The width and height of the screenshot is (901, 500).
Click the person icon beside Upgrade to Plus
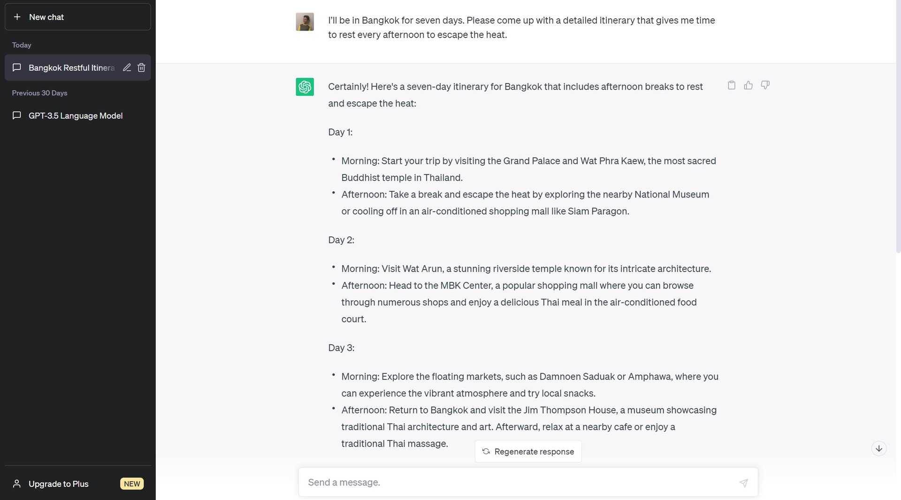[17, 484]
